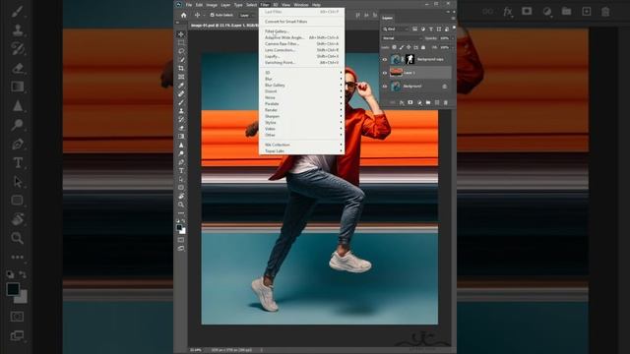Open the Fill slider arrow
630x354 pixels.
pyautogui.click(x=452, y=47)
